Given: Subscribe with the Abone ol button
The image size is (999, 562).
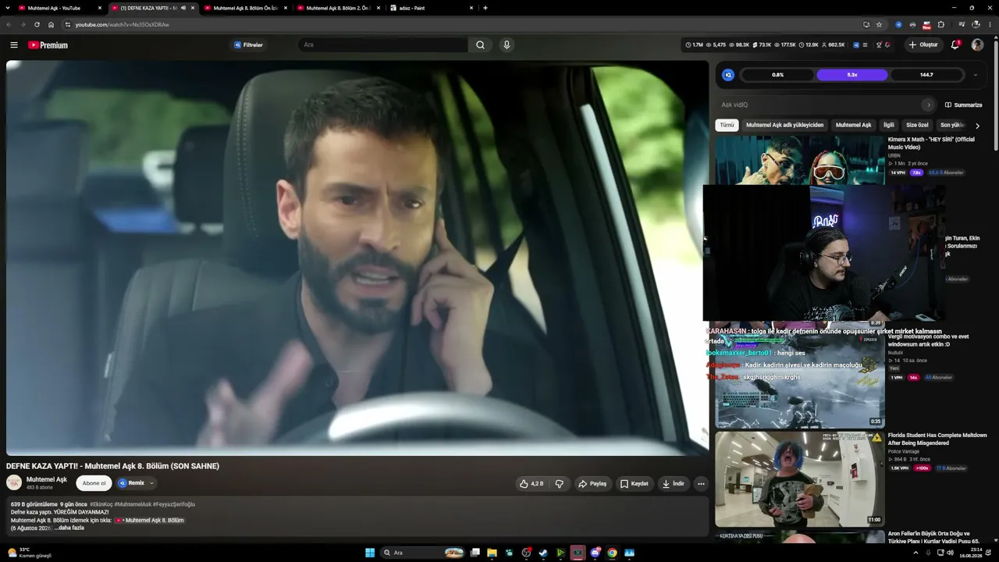Looking at the screenshot, I should (x=94, y=483).
